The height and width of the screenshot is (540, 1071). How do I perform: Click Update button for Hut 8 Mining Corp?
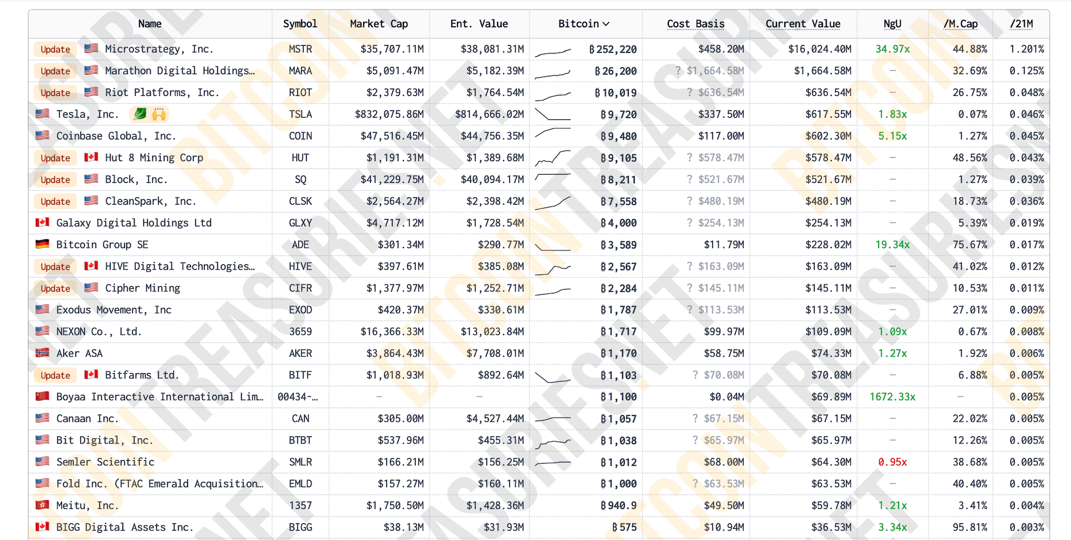tap(55, 158)
